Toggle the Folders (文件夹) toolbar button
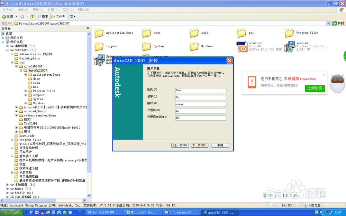This screenshot has width=346, height=216. pyautogui.click(x=58, y=17)
